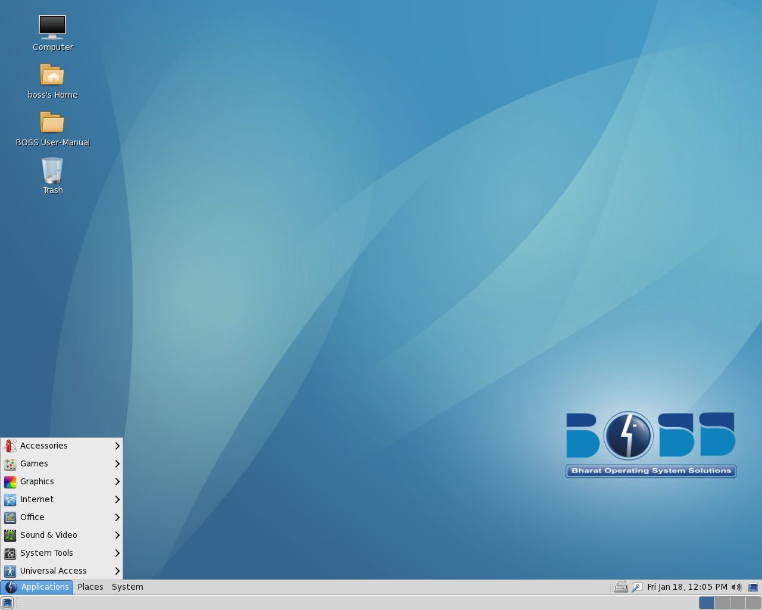
Task: Click the display icon at panel's right end
Action: (753, 587)
